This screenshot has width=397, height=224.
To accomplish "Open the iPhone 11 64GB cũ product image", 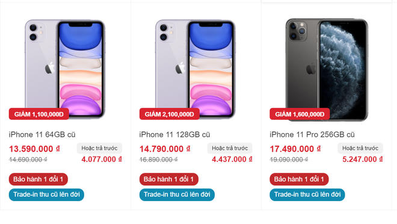I will (x=65, y=69).
